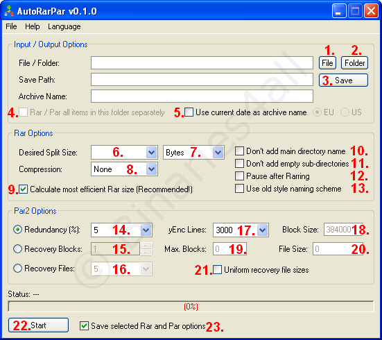Check Don't add main directory name
382x340 pixels.
239,151
